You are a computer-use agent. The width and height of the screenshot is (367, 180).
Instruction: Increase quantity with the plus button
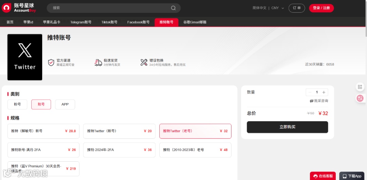324,92
